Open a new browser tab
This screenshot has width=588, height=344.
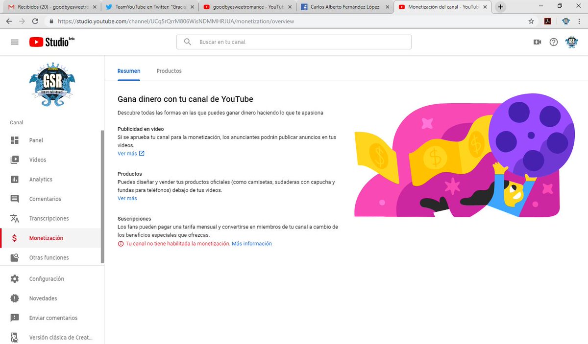500,7
